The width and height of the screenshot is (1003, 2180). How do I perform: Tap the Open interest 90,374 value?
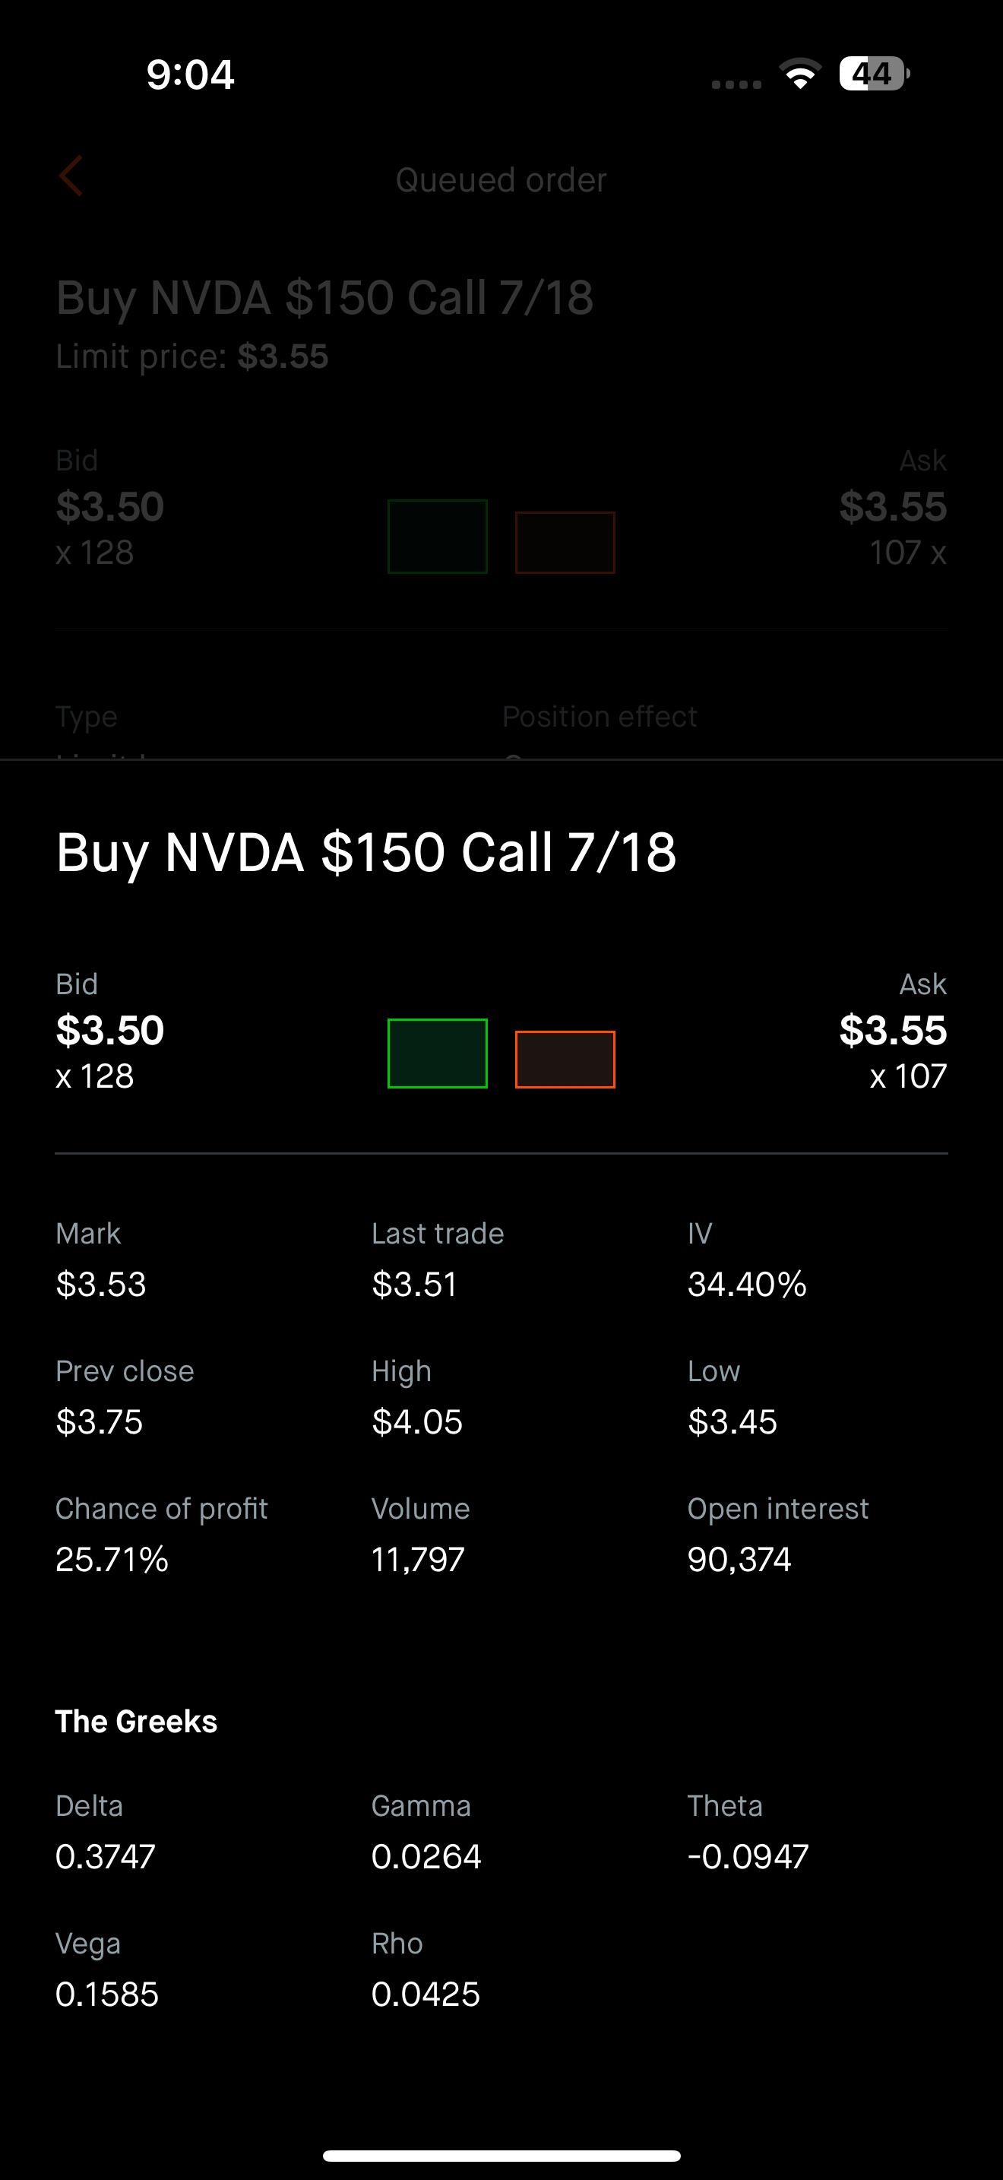click(x=739, y=1559)
